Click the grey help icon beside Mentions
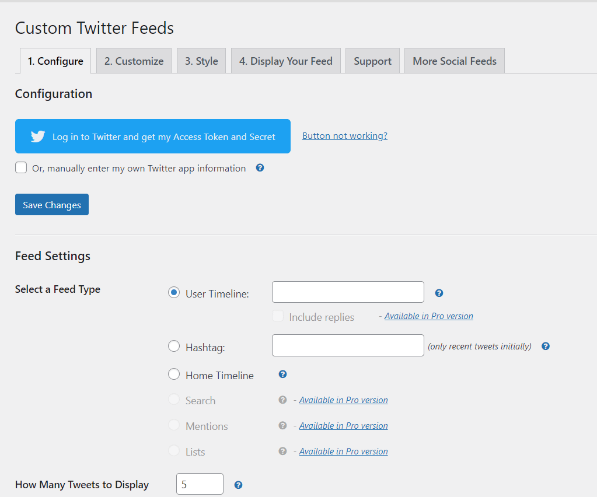 pyautogui.click(x=282, y=425)
